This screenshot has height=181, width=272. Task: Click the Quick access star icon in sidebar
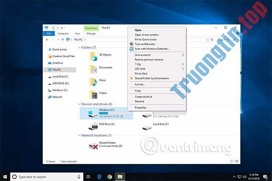[x=50, y=49]
